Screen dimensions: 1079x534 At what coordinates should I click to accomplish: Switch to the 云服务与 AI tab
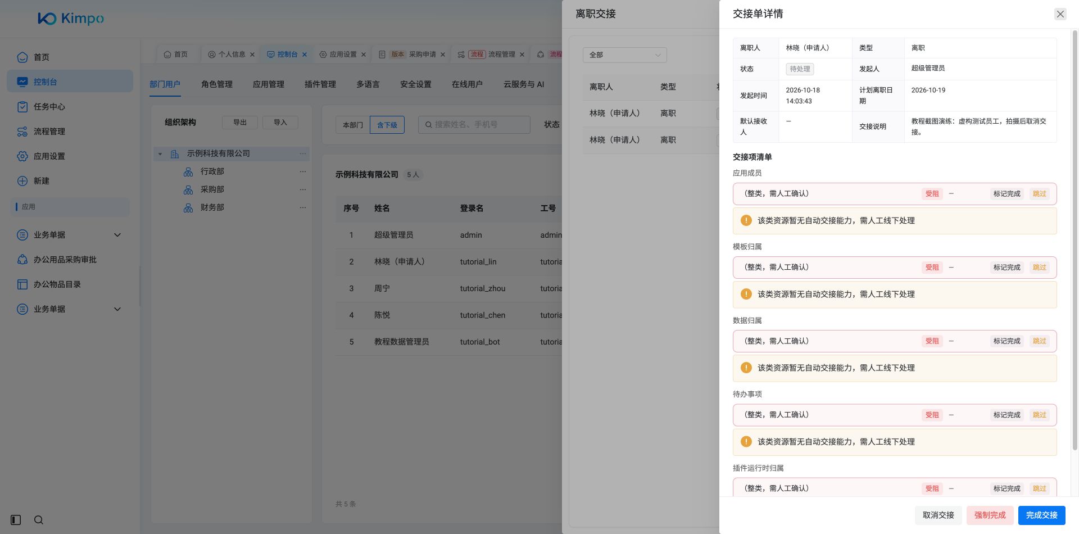click(524, 84)
